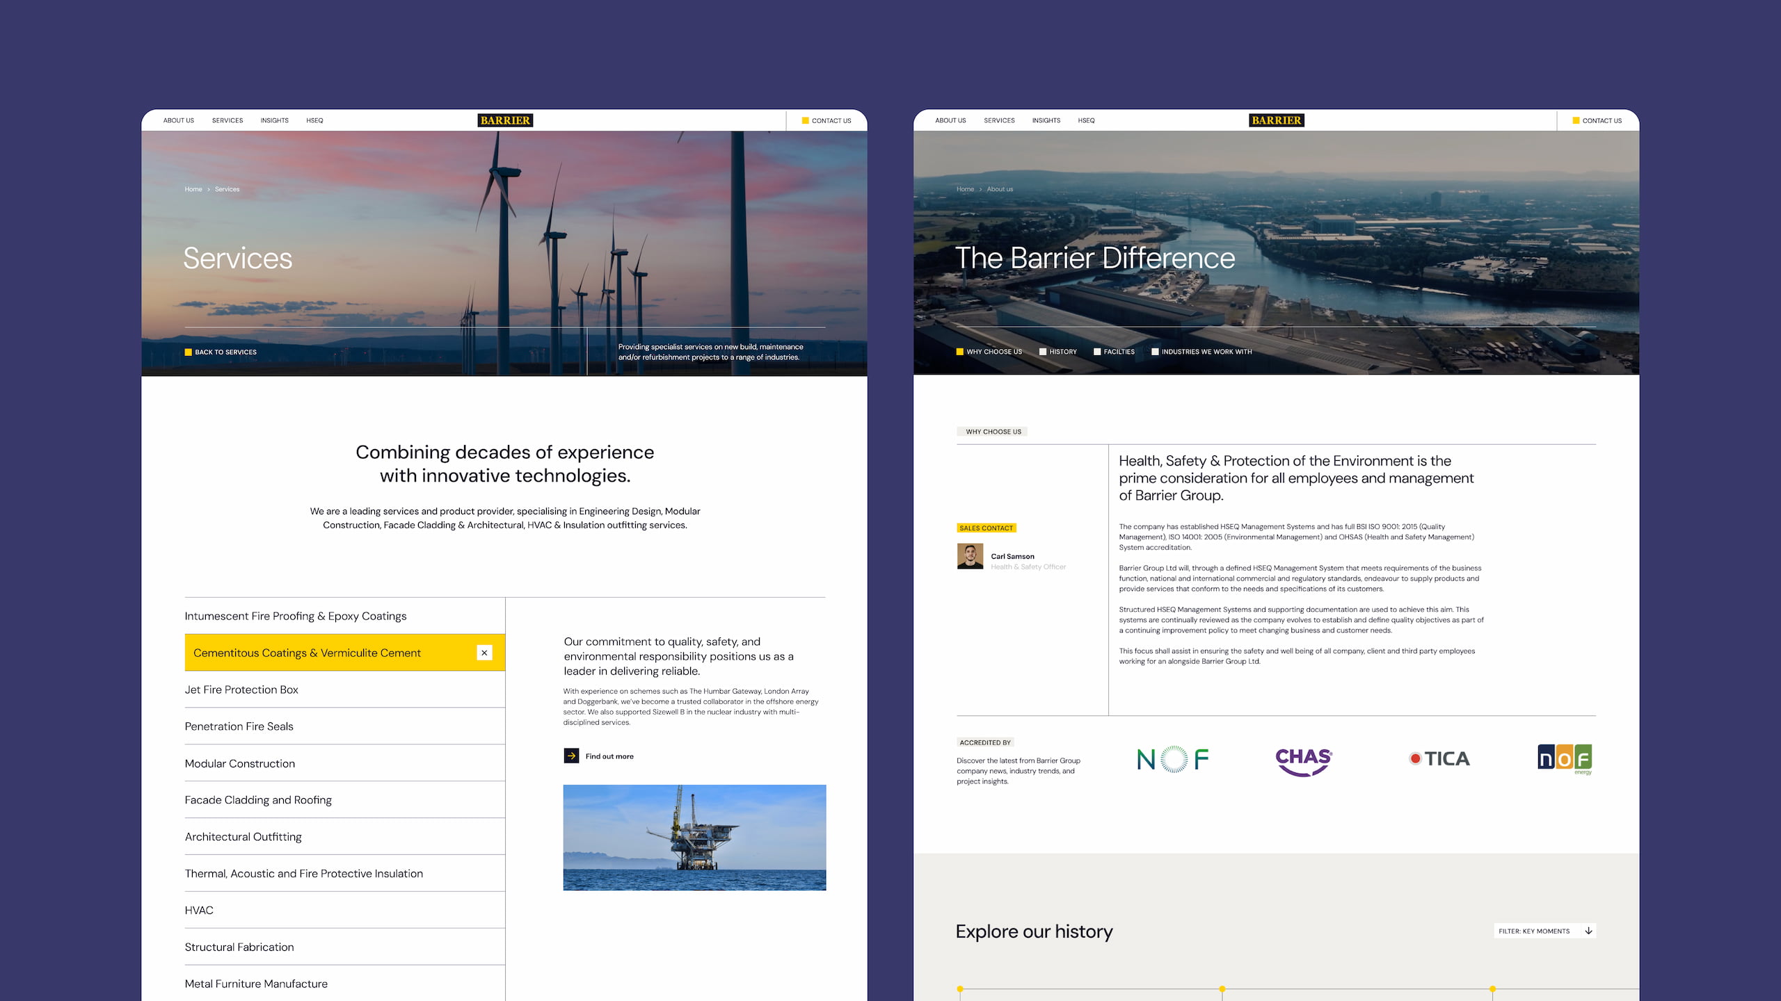Click Contact Us button on the About page
Screen dimensions: 1781x1001
pyautogui.click(x=1597, y=120)
